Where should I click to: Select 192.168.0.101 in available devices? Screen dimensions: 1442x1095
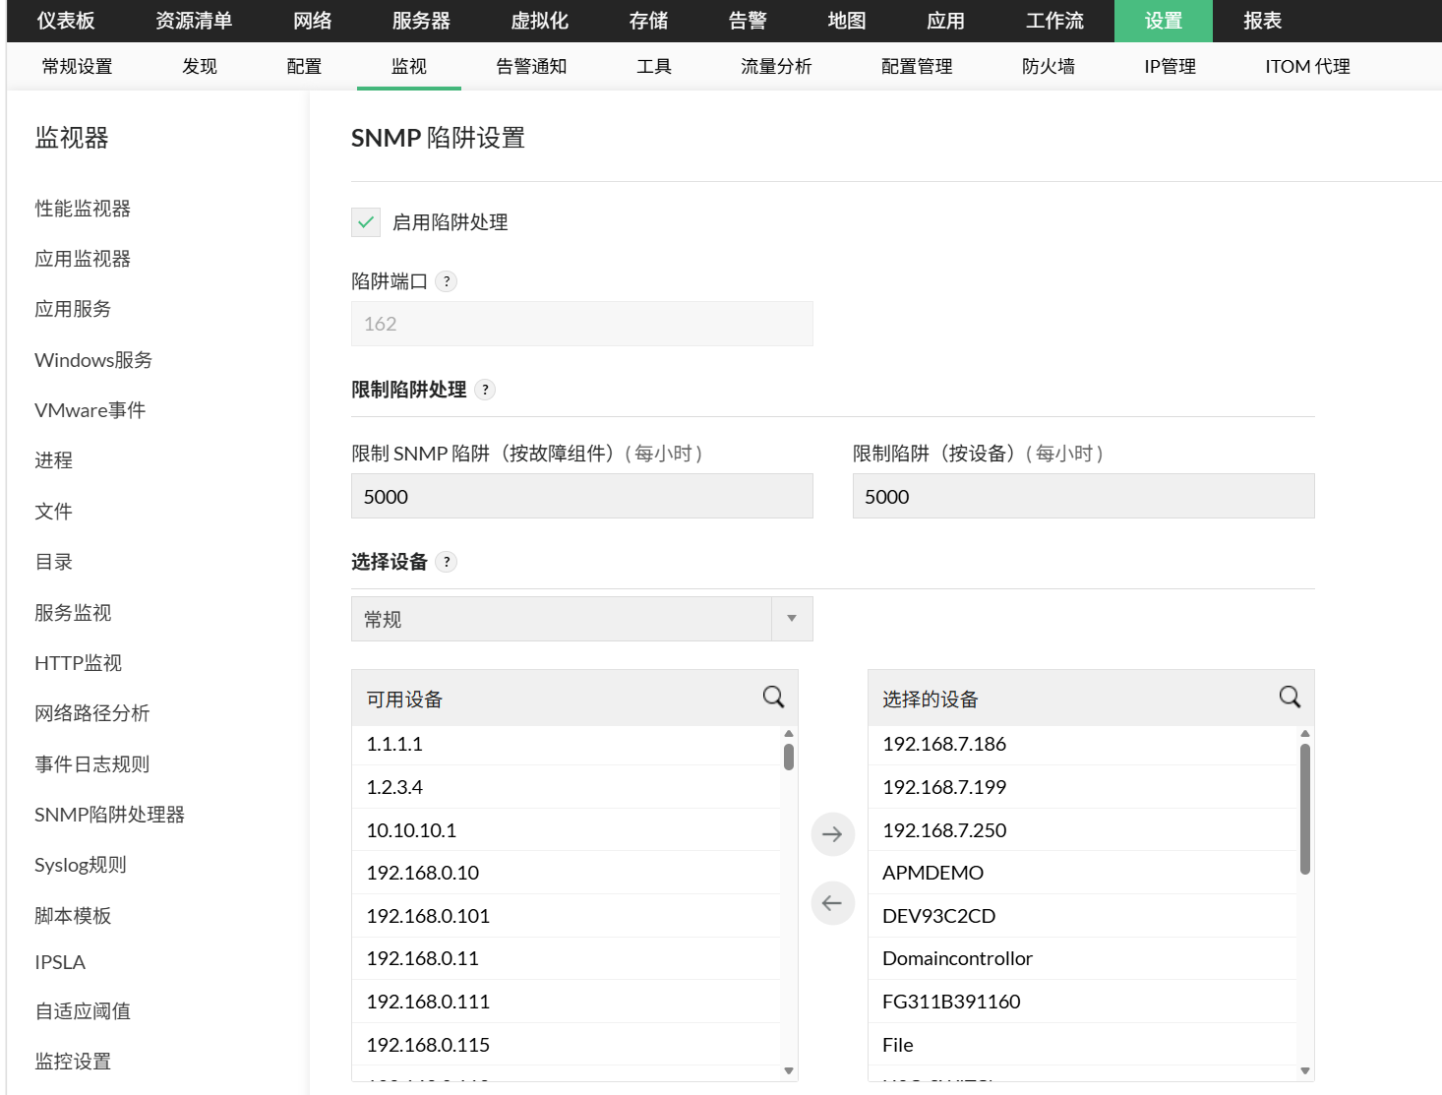point(566,916)
